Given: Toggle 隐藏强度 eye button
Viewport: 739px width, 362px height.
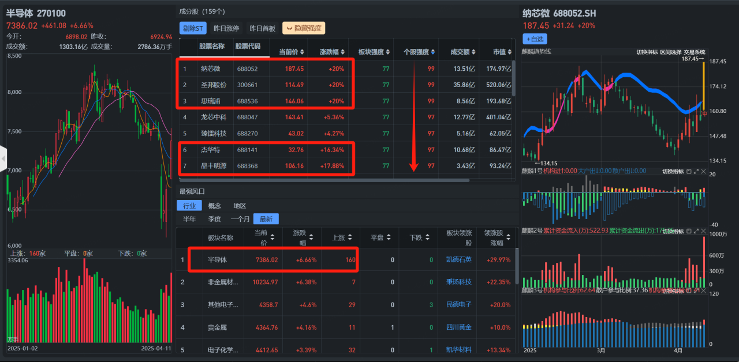Looking at the screenshot, I should tap(304, 28).
